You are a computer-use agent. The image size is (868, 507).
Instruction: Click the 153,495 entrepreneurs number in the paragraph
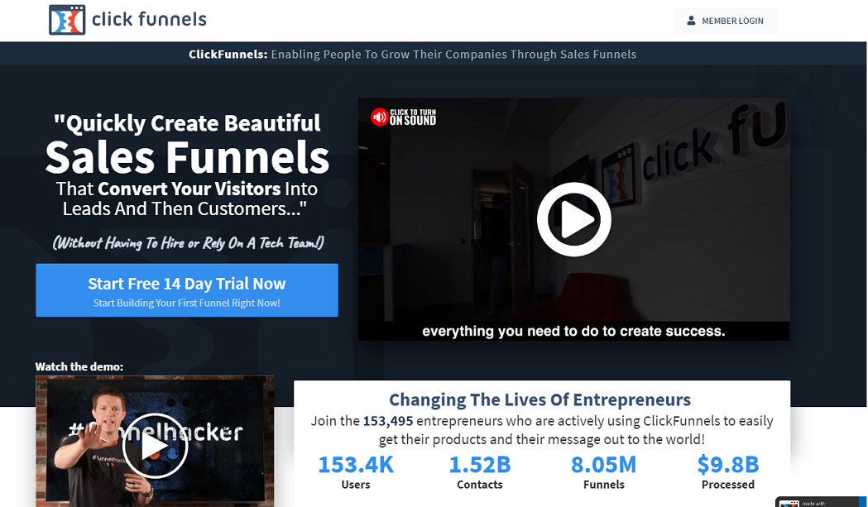click(x=388, y=421)
